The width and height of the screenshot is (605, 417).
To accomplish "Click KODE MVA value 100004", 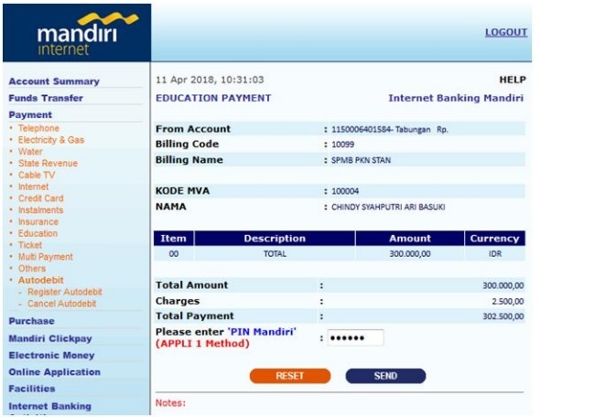I will click(345, 191).
